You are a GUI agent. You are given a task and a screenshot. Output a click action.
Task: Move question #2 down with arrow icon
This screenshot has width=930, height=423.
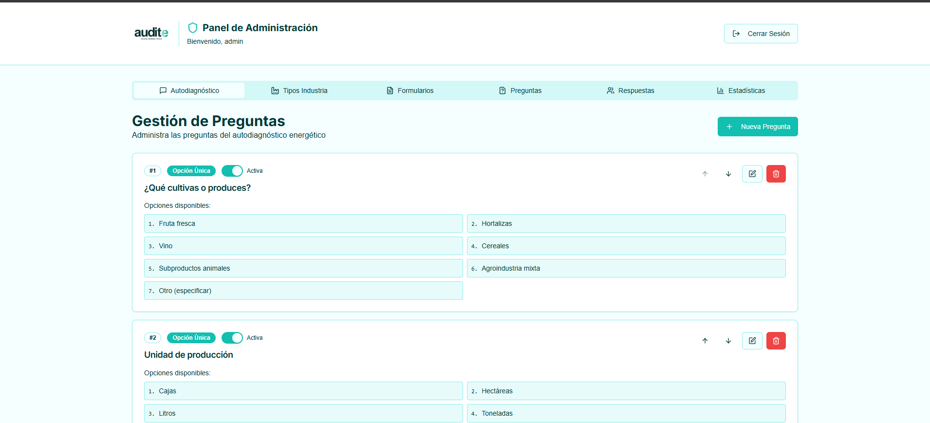click(728, 341)
